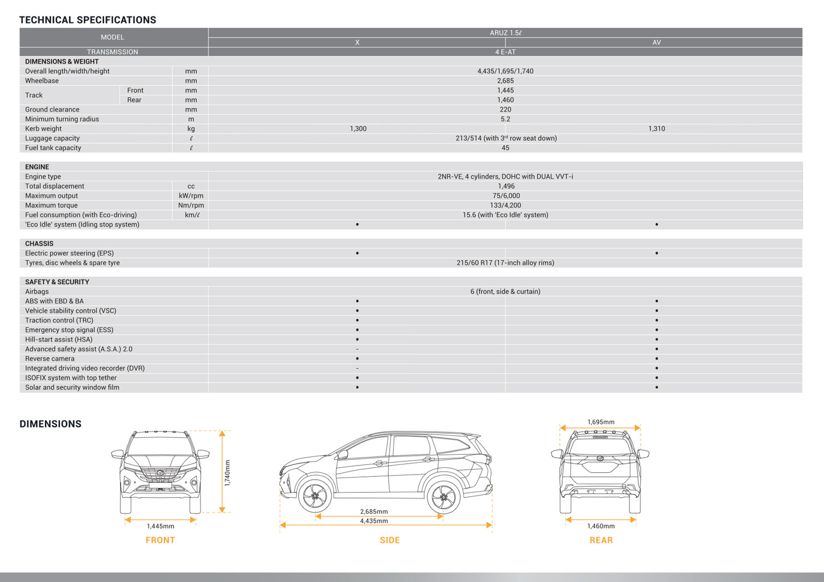The width and height of the screenshot is (824, 582).
Task: Click the Tyres, disc wheels & spare tyre label
Action: click(72, 263)
